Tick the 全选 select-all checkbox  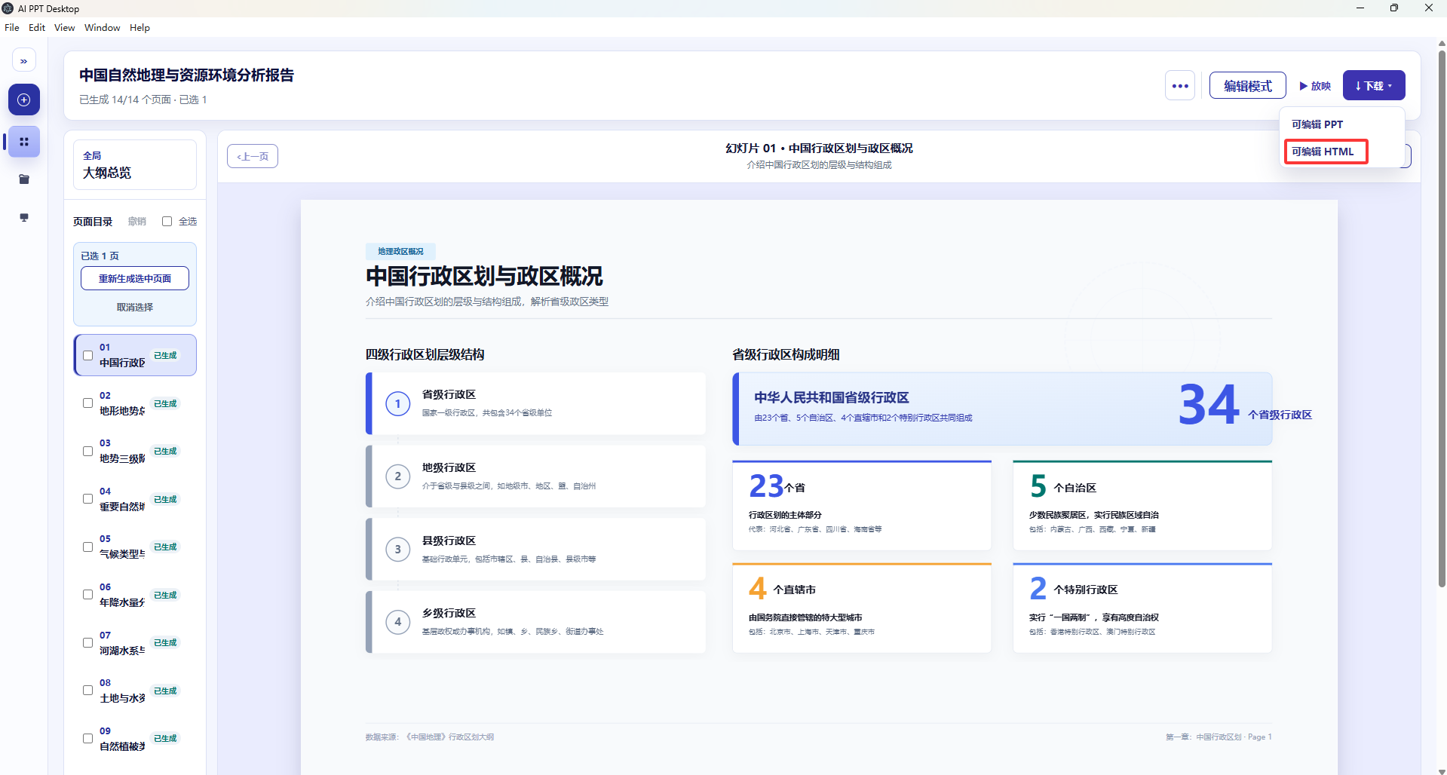tap(167, 221)
